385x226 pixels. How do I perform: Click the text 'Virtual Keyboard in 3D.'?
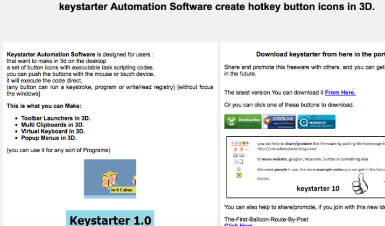(53, 131)
